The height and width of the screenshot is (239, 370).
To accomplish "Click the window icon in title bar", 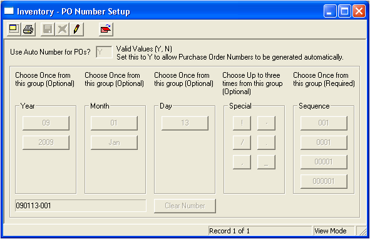I will [9, 11].
